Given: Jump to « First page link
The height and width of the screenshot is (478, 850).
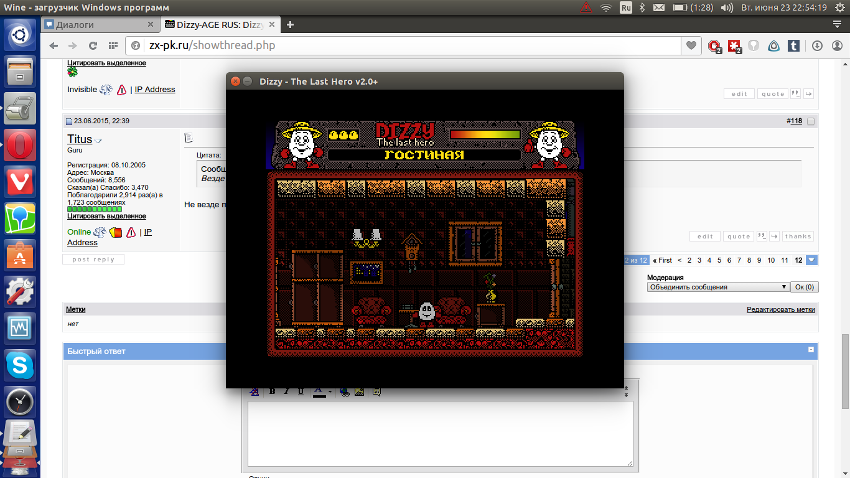Looking at the screenshot, I should [662, 260].
